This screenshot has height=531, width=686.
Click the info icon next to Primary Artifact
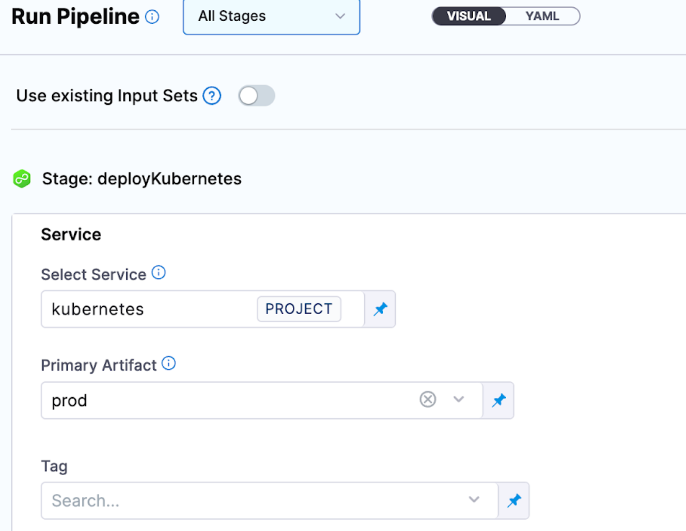[x=168, y=363]
